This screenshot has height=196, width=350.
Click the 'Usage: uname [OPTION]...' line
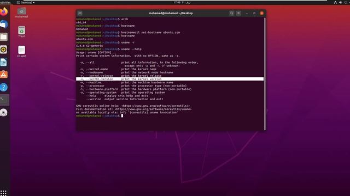click(96, 52)
